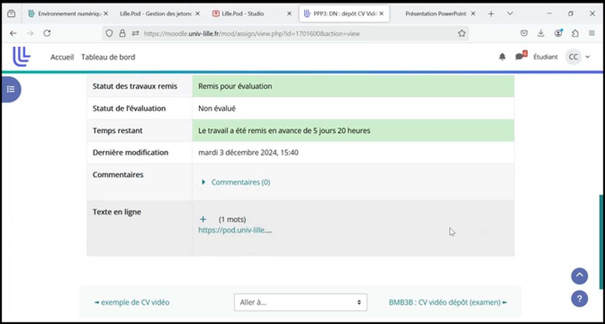This screenshot has height=324, width=605.
Task: Toggle the course index sidebar
Action: click(11, 89)
